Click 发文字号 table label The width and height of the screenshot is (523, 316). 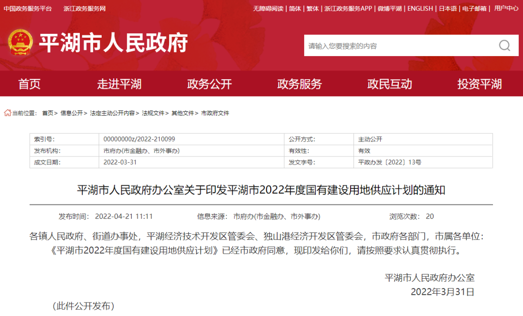pos(302,162)
